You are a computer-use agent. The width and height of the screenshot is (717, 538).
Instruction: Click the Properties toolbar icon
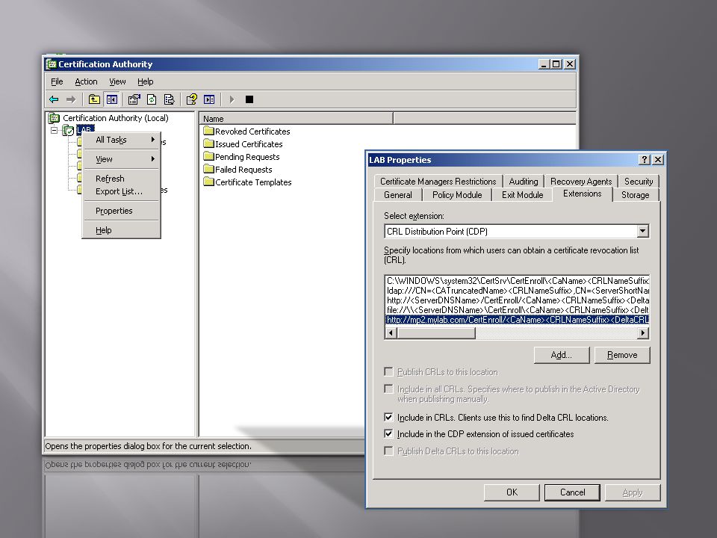(x=134, y=99)
